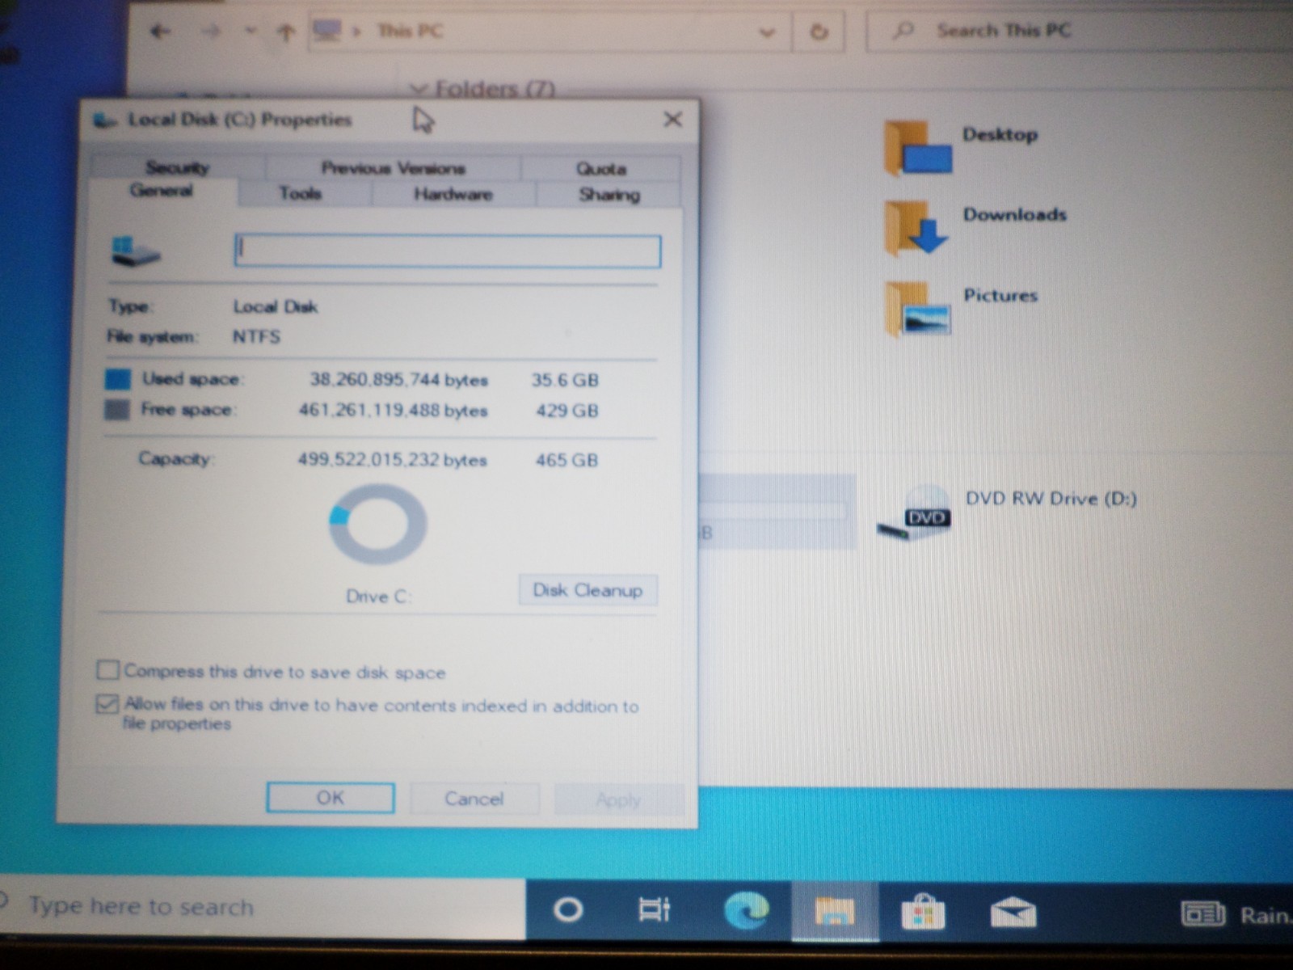Click This PC icon in address bar
The width and height of the screenshot is (1293, 970).
[327, 32]
